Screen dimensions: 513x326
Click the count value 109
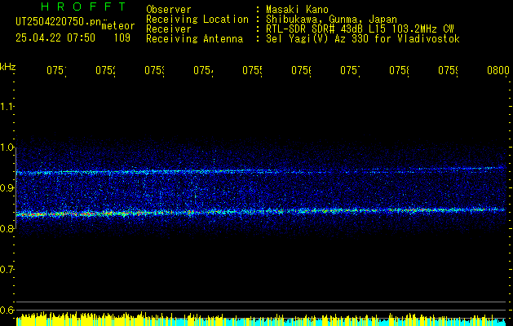coord(122,38)
